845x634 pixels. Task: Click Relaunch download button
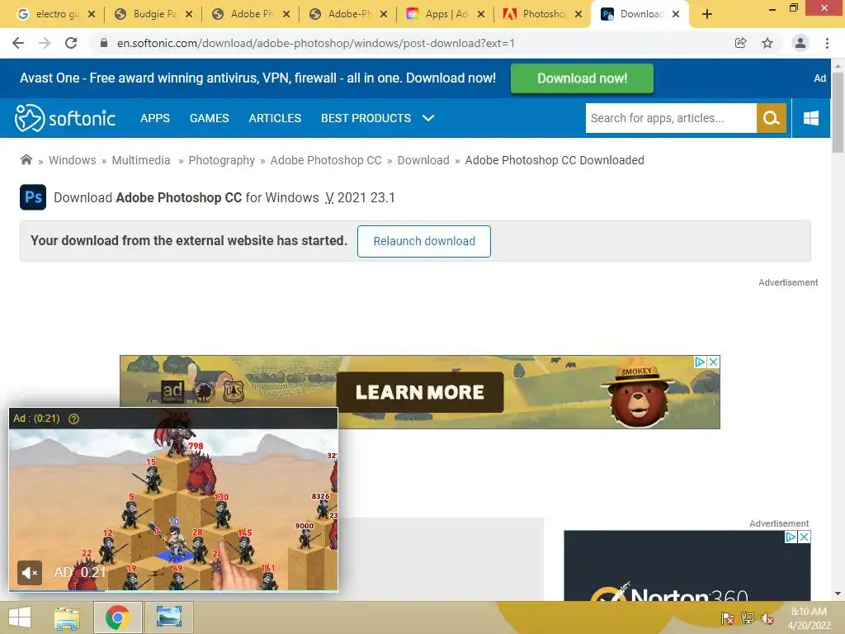click(x=424, y=241)
